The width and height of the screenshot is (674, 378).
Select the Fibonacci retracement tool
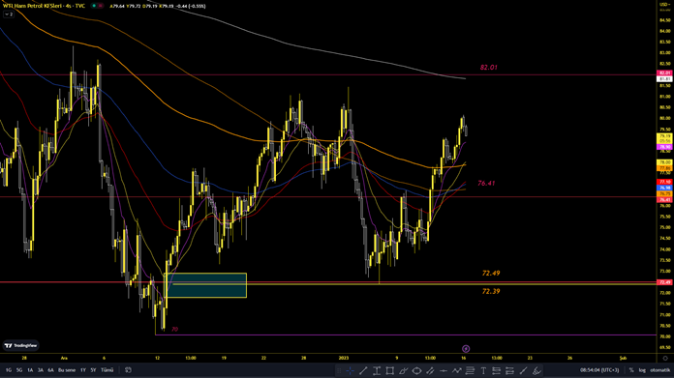(x=470, y=370)
